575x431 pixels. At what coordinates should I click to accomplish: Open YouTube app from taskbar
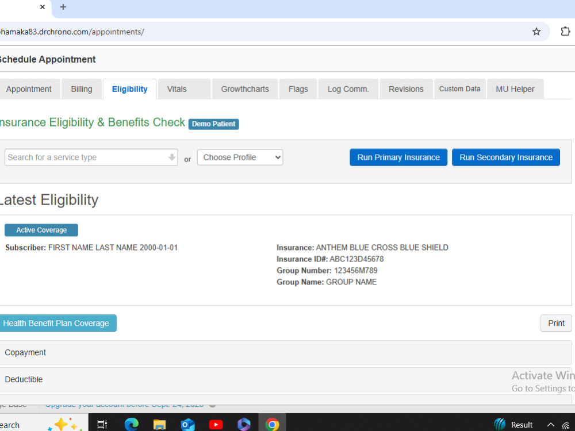(216, 425)
